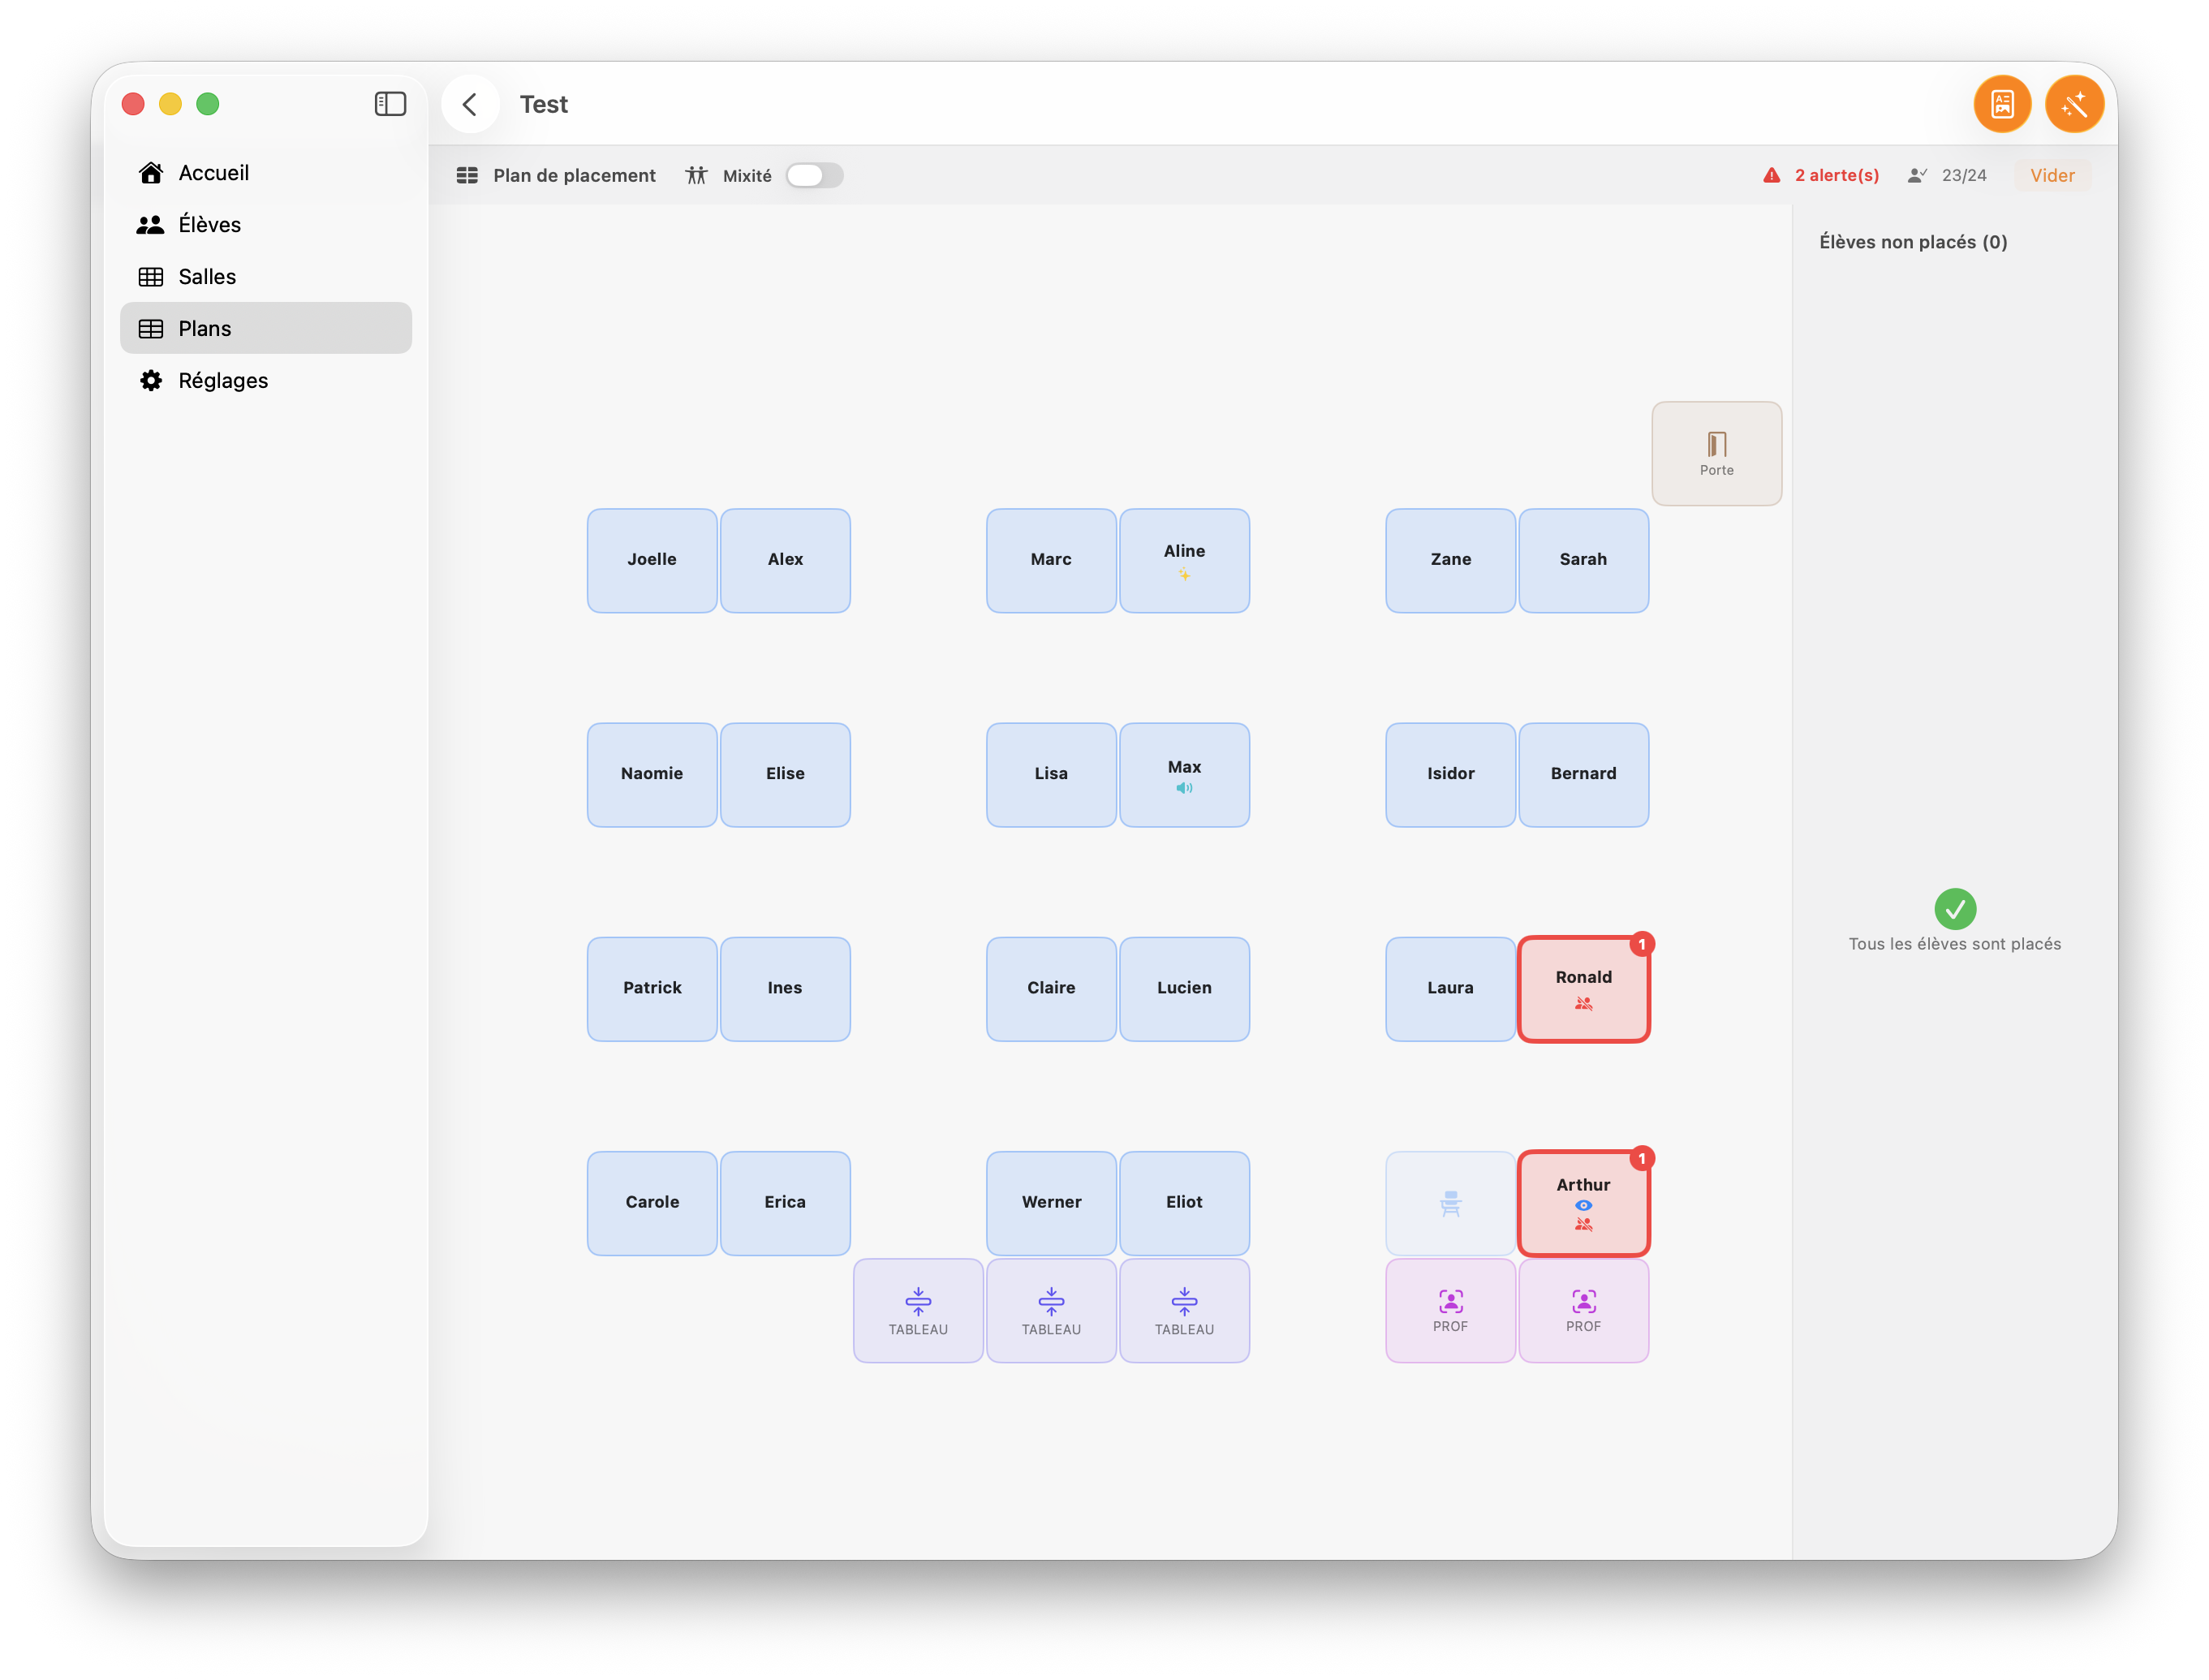The width and height of the screenshot is (2209, 1680).
Task: Click the Tous les élèves sont placés message
Action: pos(1954,944)
